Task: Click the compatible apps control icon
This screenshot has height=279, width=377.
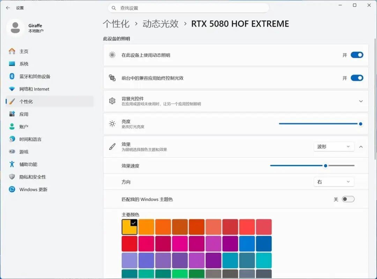Action: (x=112, y=78)
